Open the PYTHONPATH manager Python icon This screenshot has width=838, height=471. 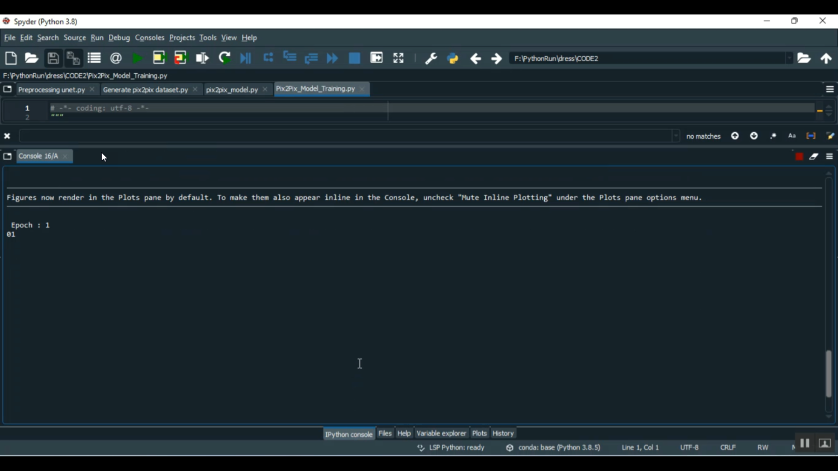pyautogui.click(x=453, y=59)
